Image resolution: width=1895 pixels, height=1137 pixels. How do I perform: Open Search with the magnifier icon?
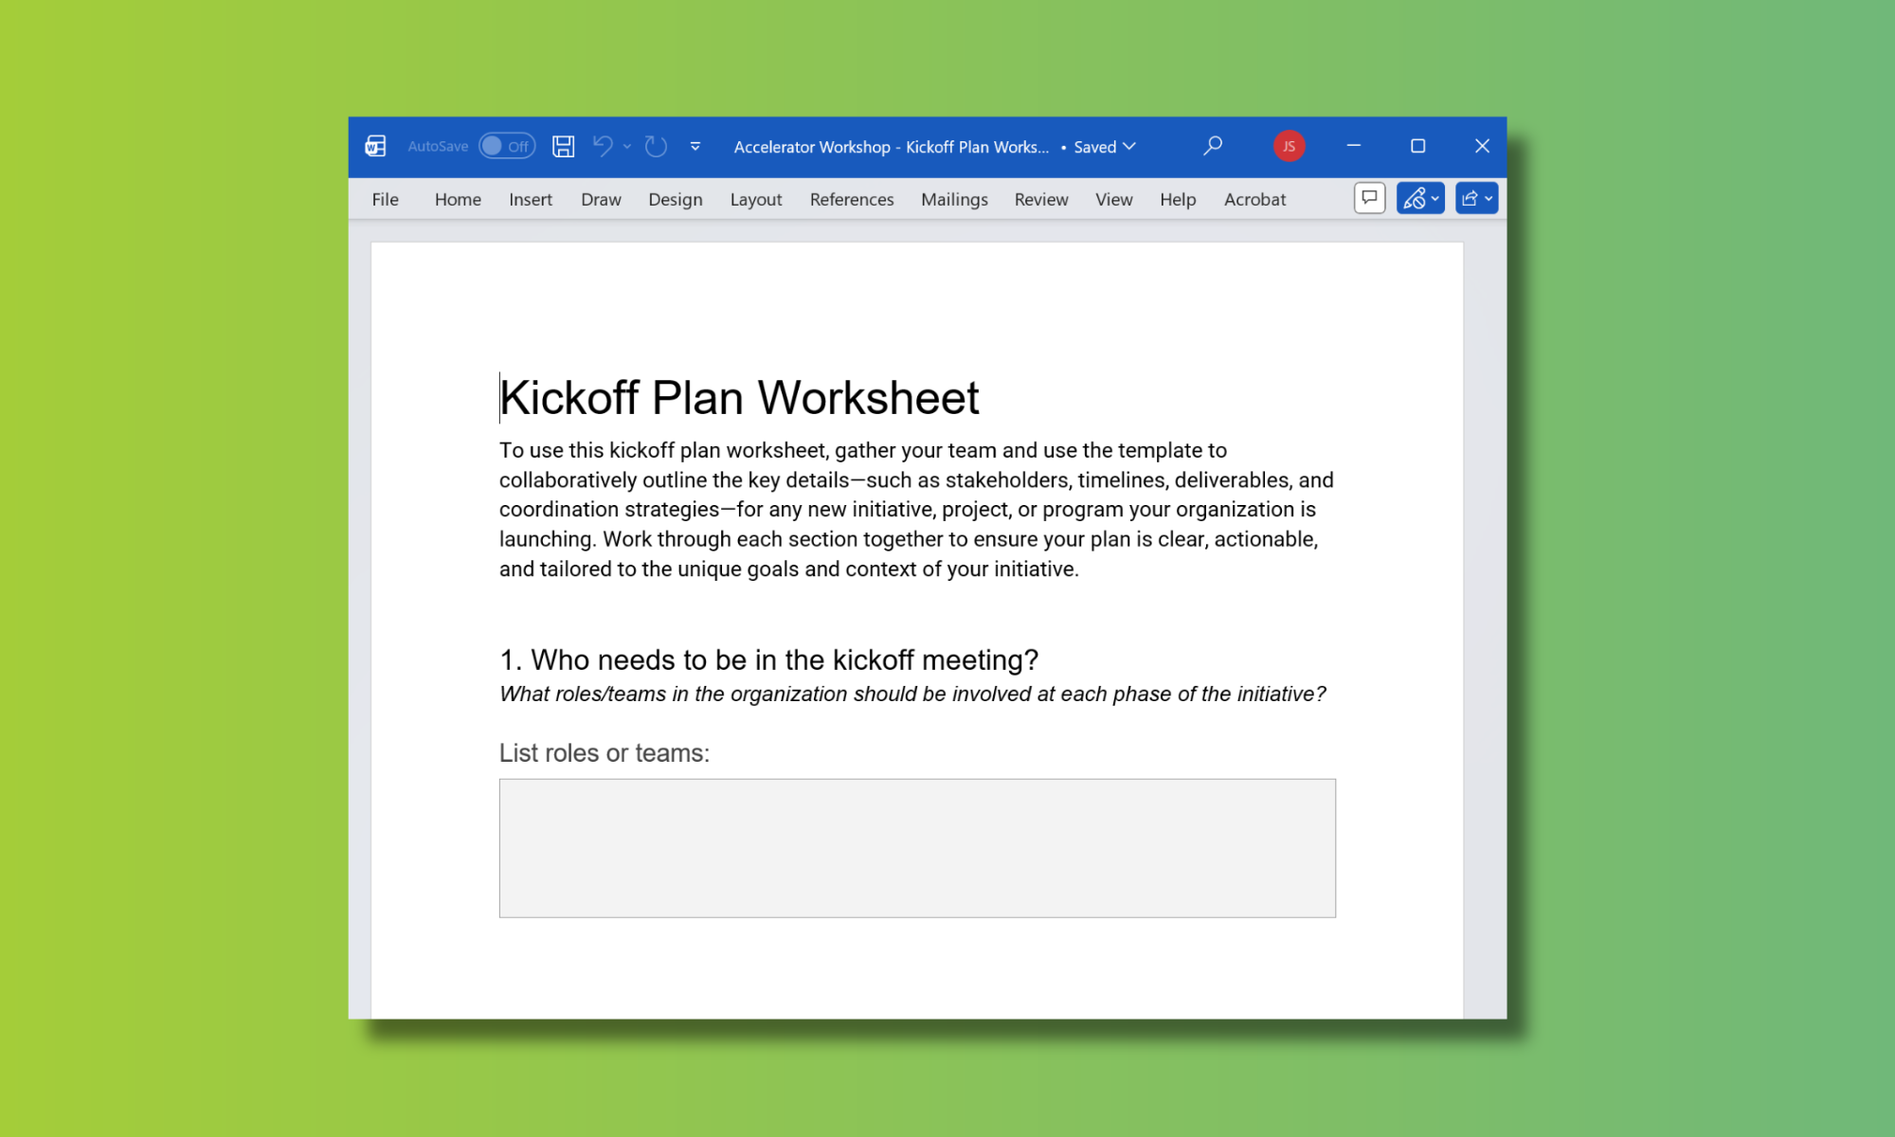tap(1214, 146)
